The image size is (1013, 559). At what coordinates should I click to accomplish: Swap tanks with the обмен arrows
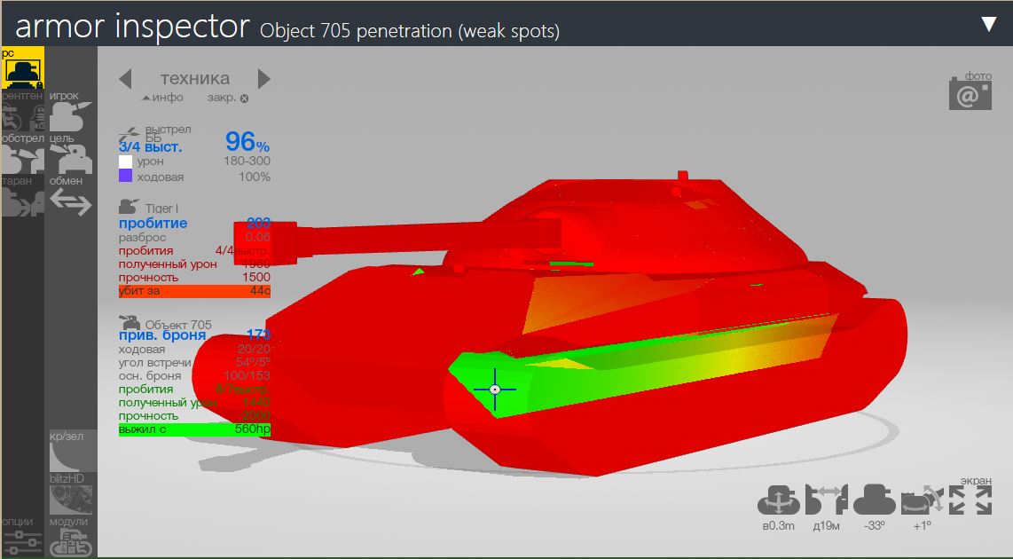[x=70, y=202]
